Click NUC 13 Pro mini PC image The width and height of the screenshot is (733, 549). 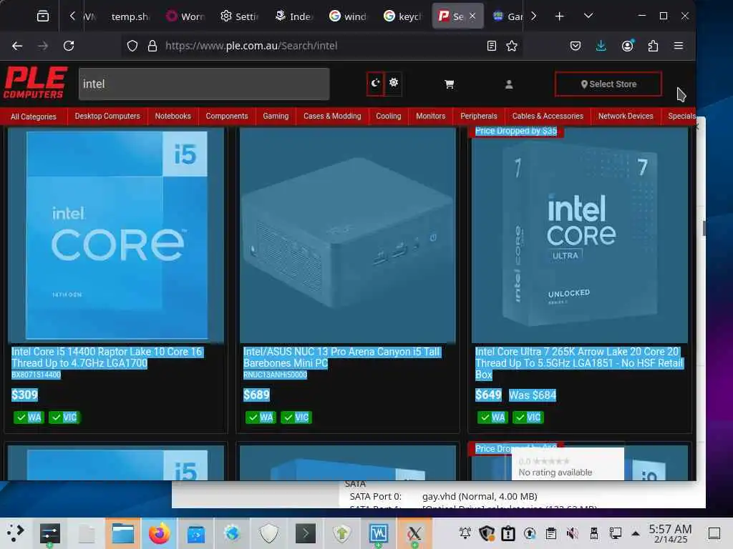pos(347,235)
